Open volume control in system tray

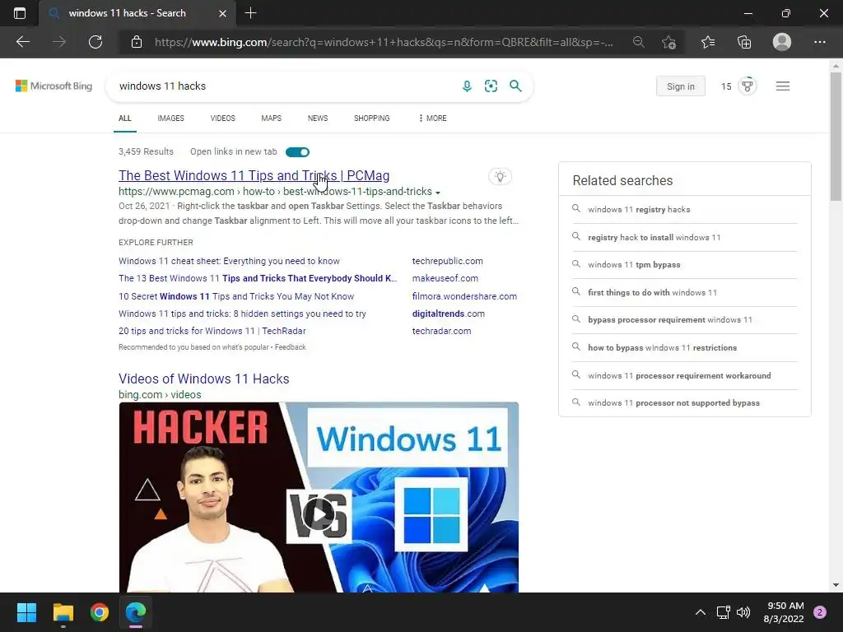(x=743, y=612)
